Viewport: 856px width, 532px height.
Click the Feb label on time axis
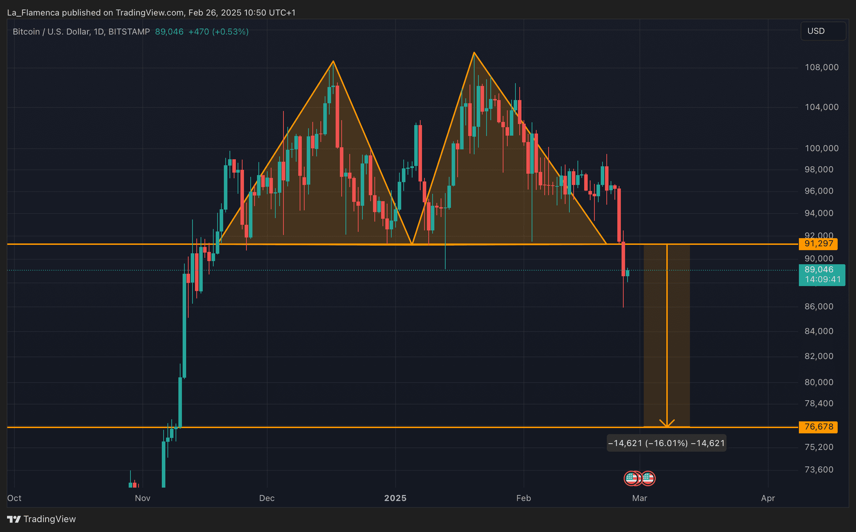pyautogui.click(x=524, y=498)
